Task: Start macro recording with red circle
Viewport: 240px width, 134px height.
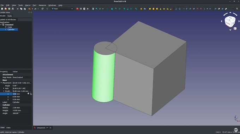Action: pos(77,9)
